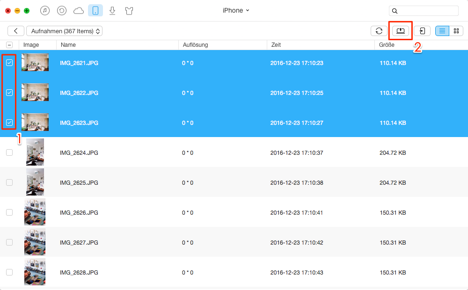Image resolution: width=468 pixels, height=290 pixels.
Task: Open the iCloud content icon
Action: (x=79, y=11)
